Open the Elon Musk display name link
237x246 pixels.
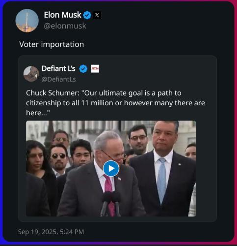62,15
